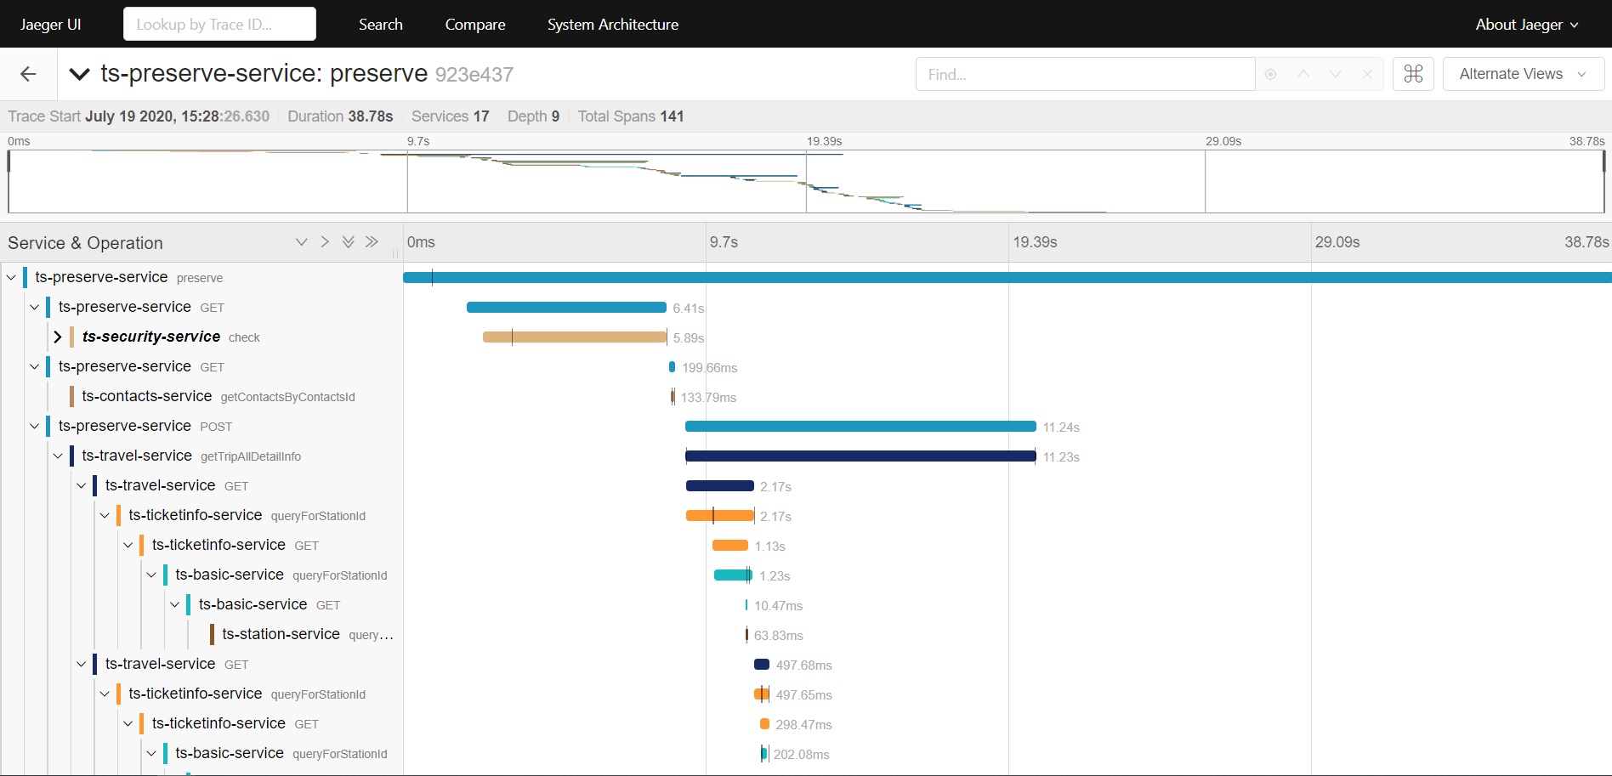1612x776 pixels.
Task: Open System Architecture page
Action: pyautogui.click(x=613, y=25)
